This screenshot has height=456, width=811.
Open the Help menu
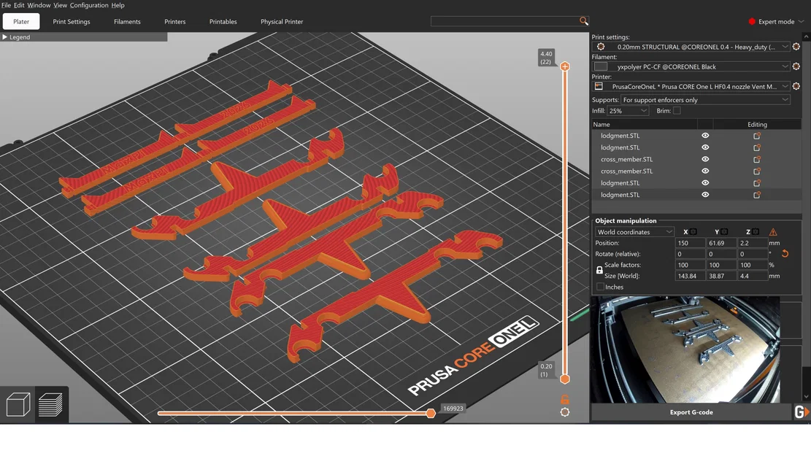[118, 5]
